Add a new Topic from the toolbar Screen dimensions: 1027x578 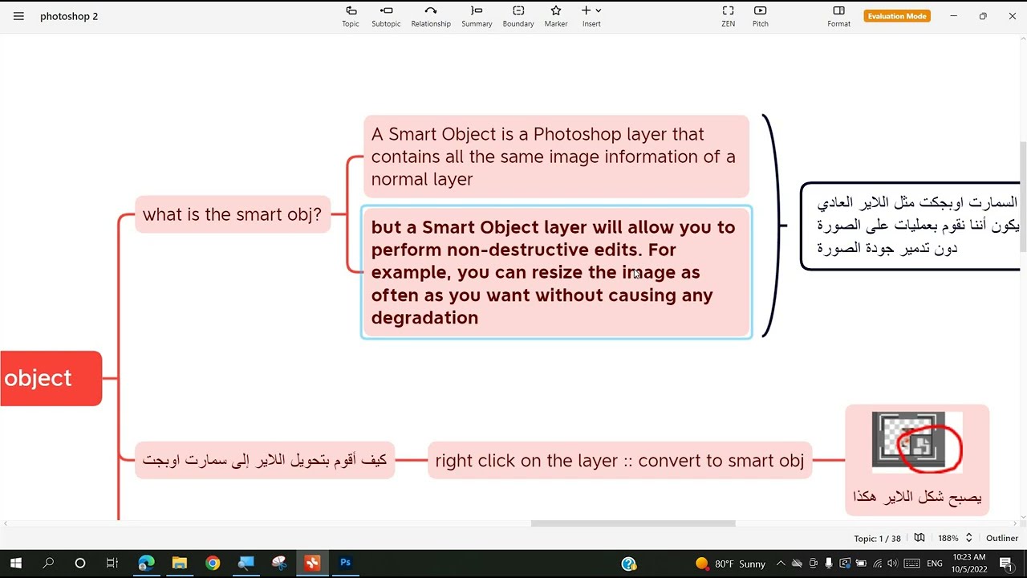point(351,16)
